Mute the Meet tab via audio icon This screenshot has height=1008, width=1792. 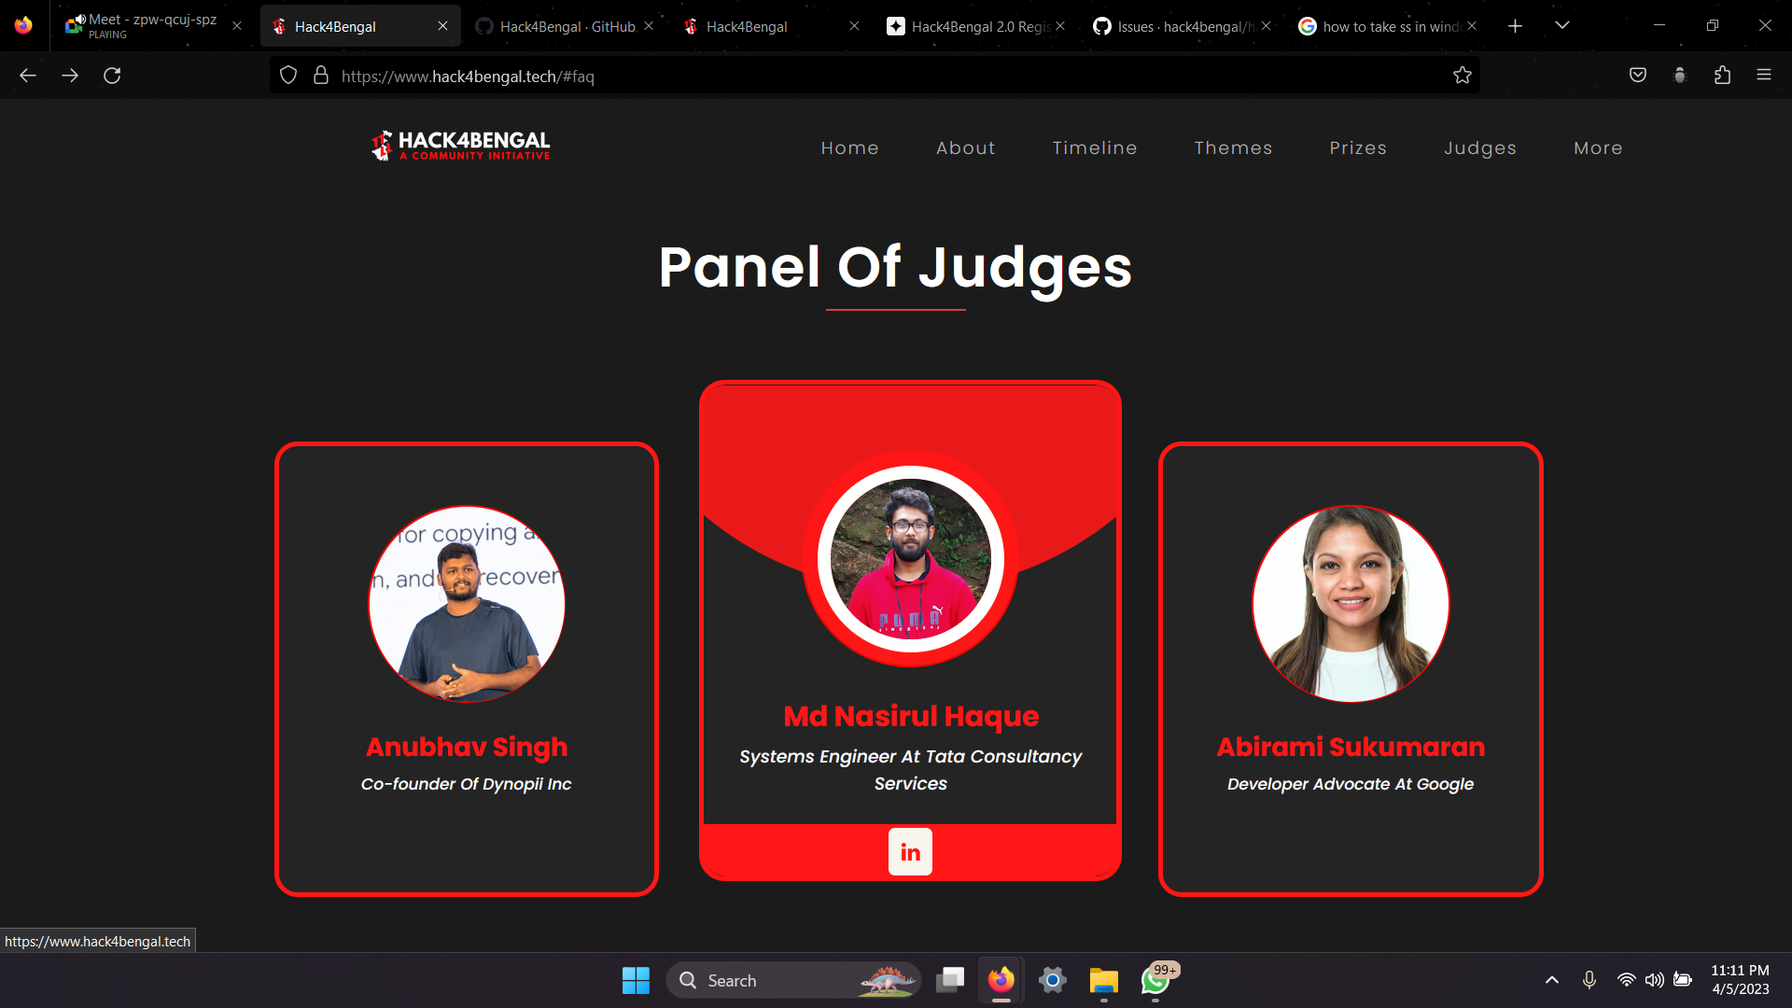point(80,20)
